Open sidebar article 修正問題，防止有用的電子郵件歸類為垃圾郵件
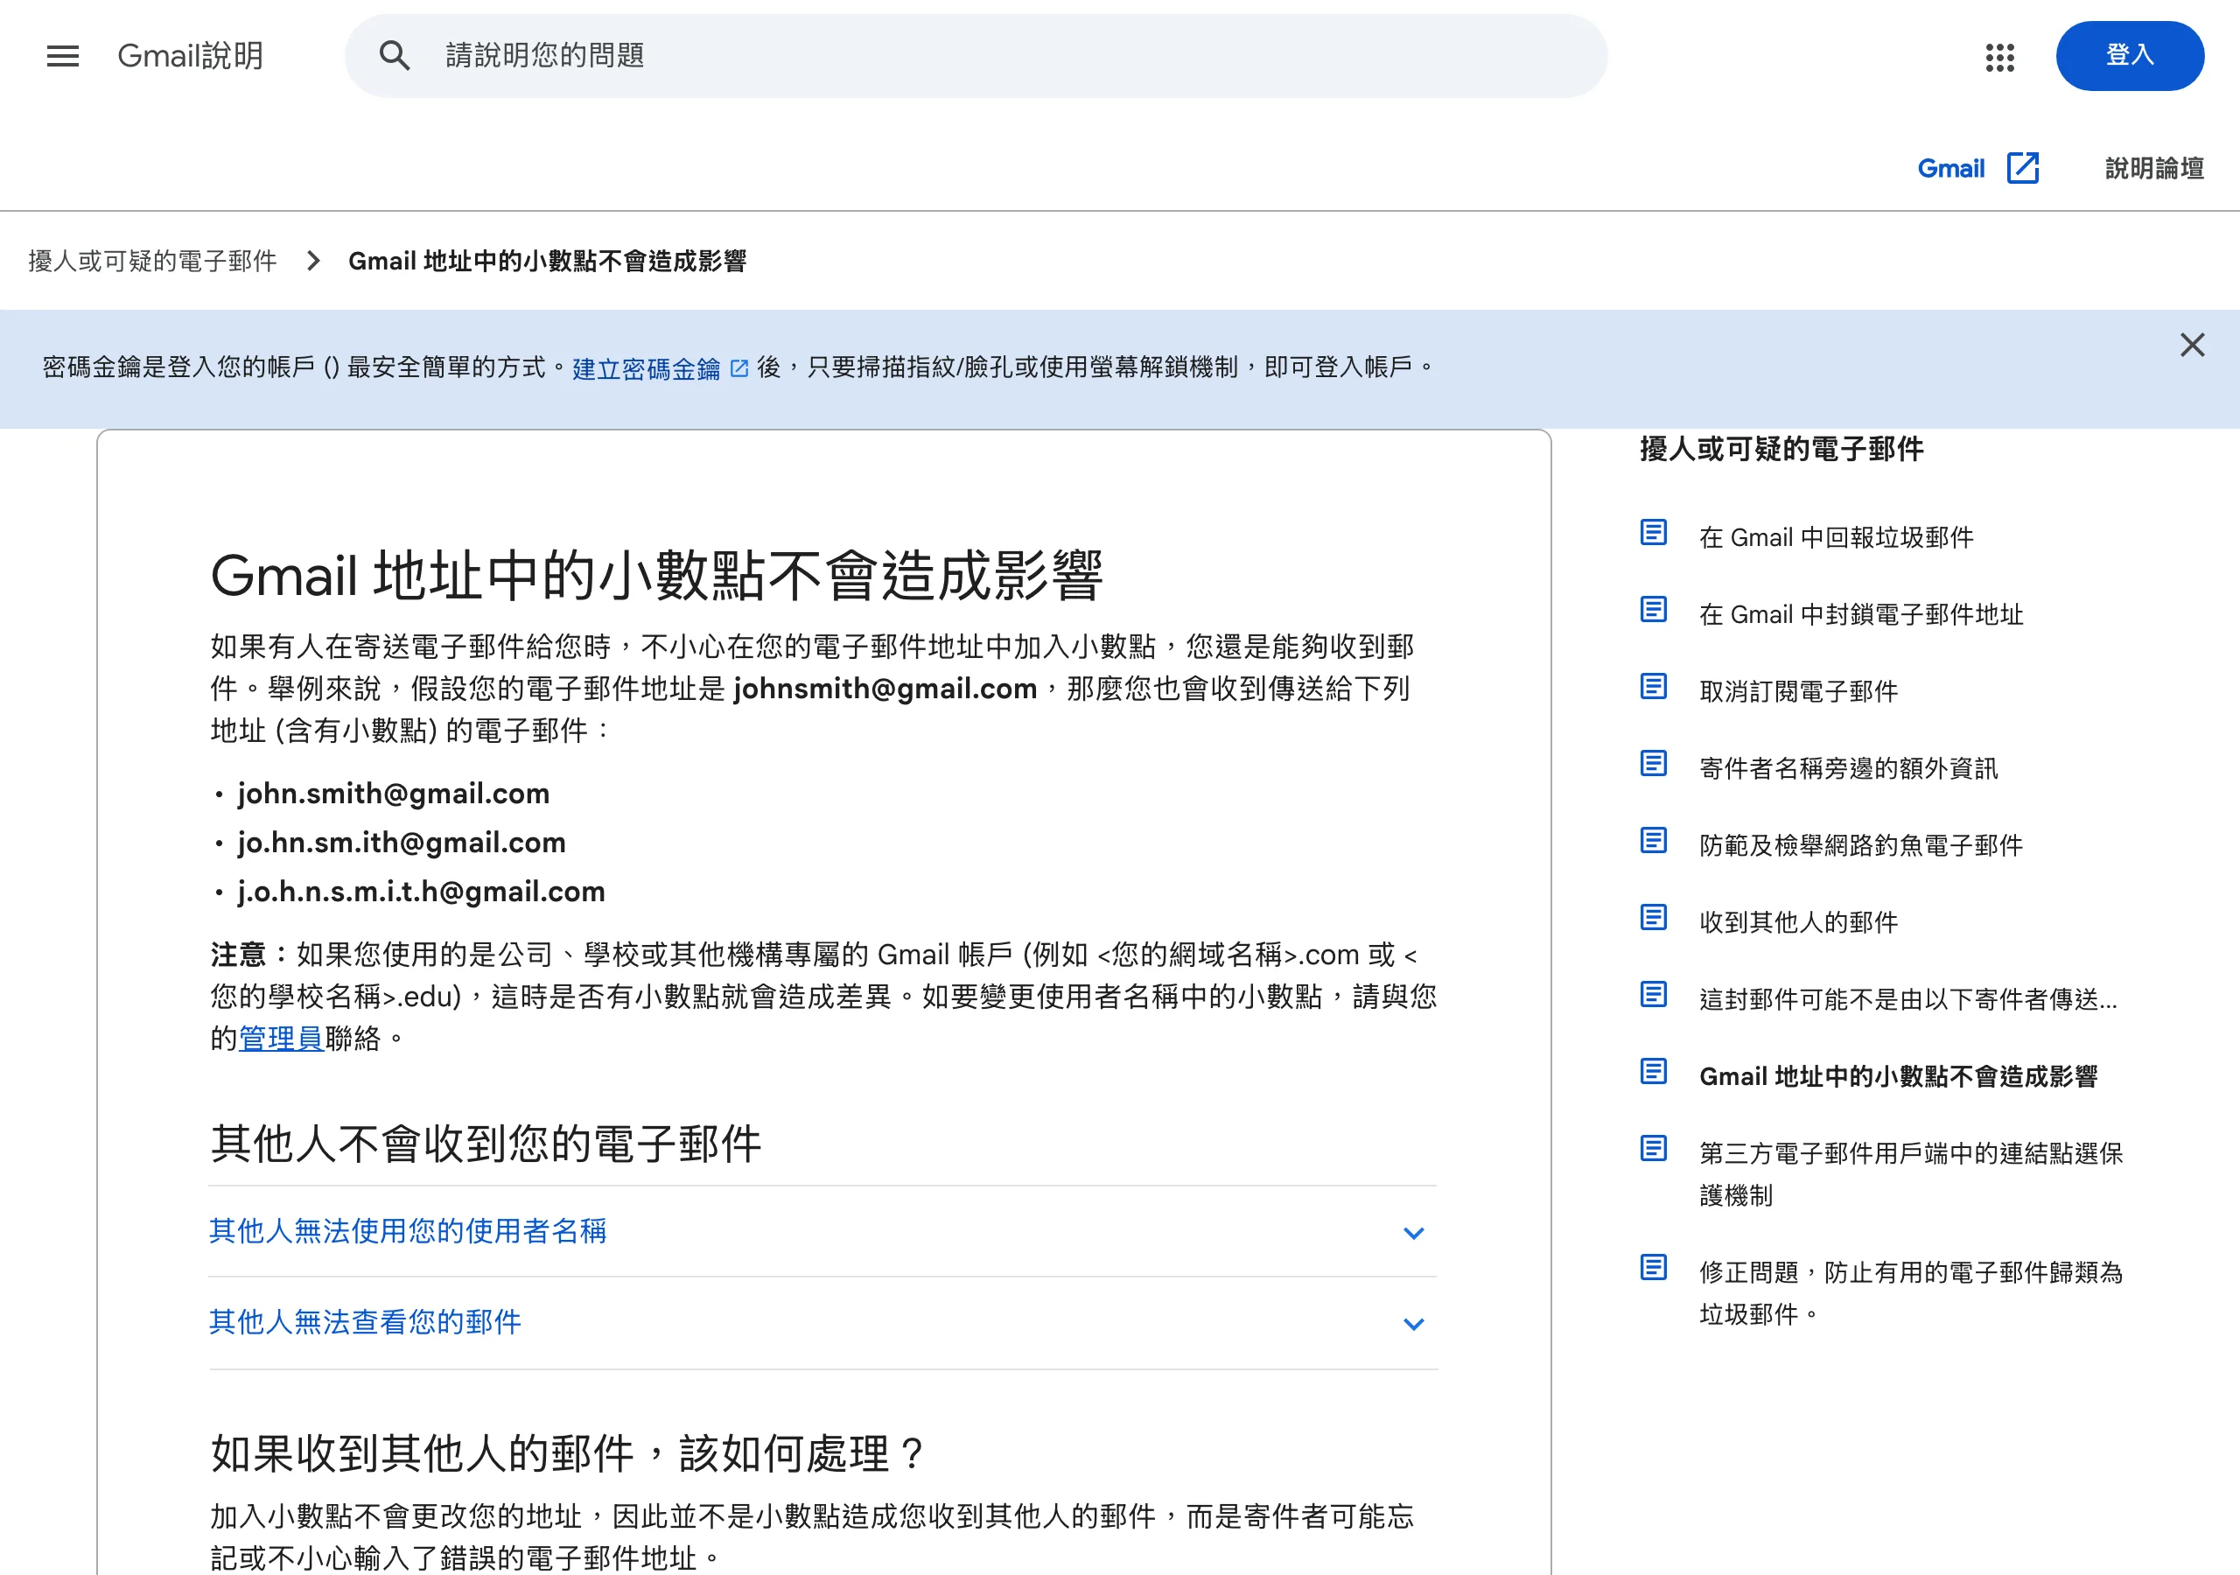 (1910, 1294)
